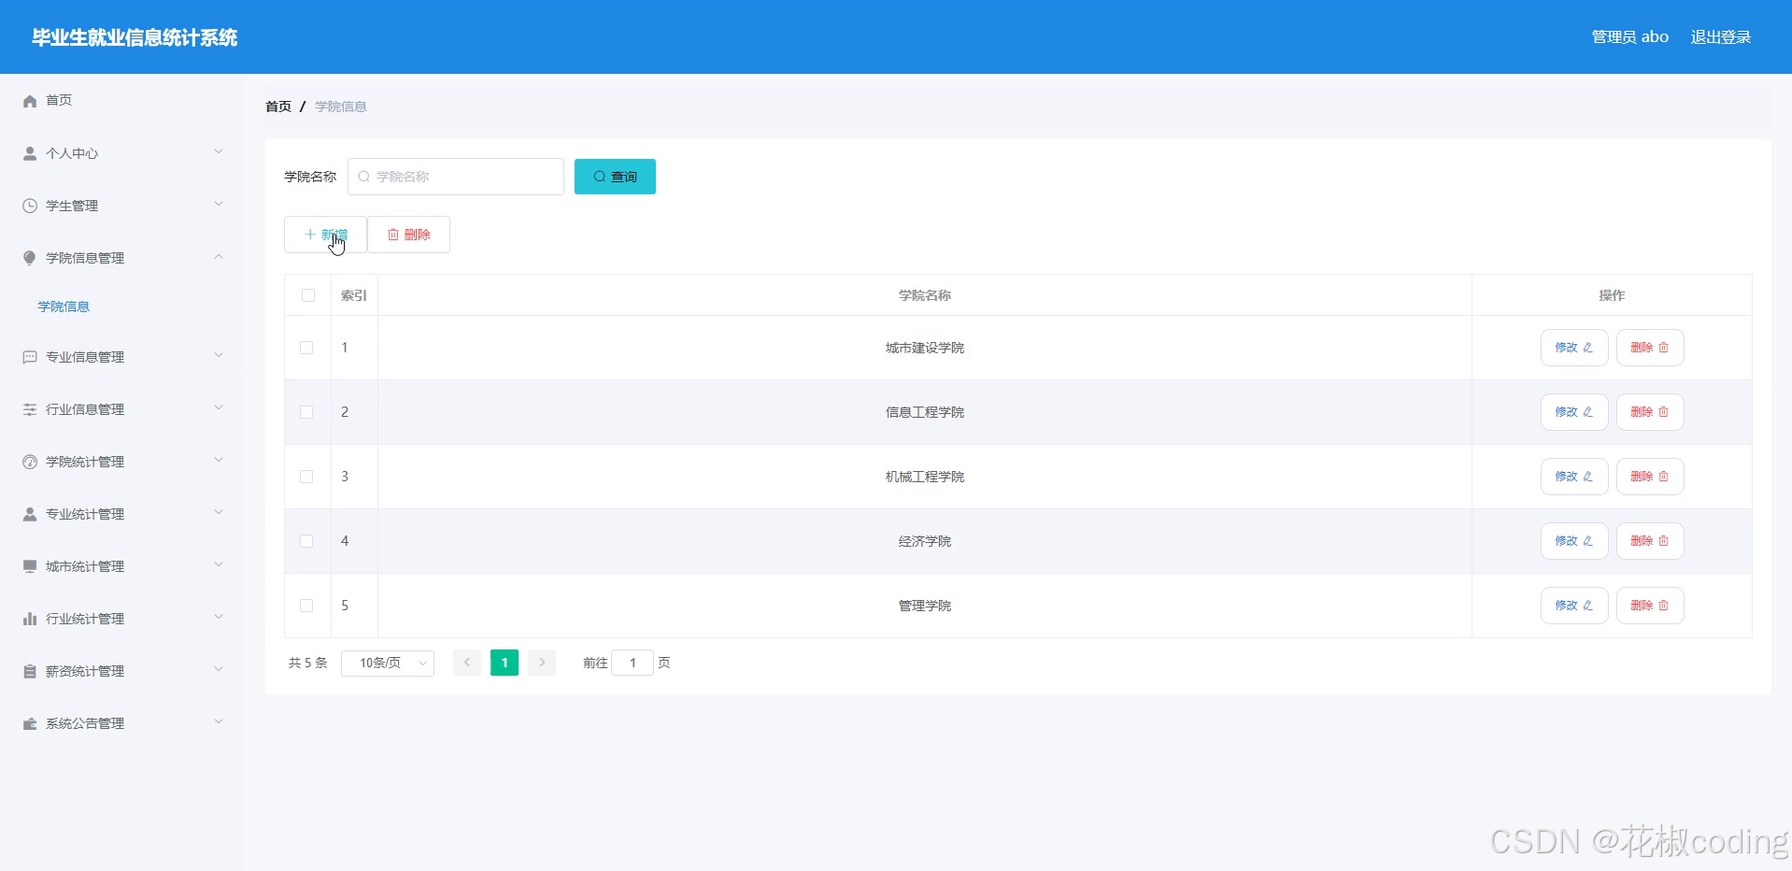This screenshot has height=871, width=1792.
Task: Click the 首页 breadcrumb link
Action: click(x=278, y=107)
